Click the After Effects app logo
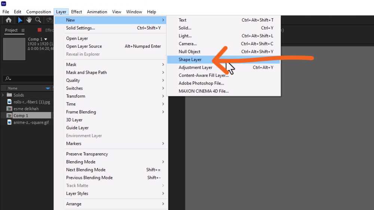The width and height of the screenshot is (374, 210). pyautogui.click(x=4, y=4)
